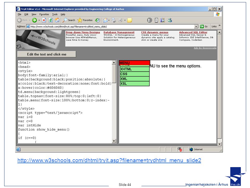Select the XSL menu option
Screen dimensions: 250x188
[135, 84]
